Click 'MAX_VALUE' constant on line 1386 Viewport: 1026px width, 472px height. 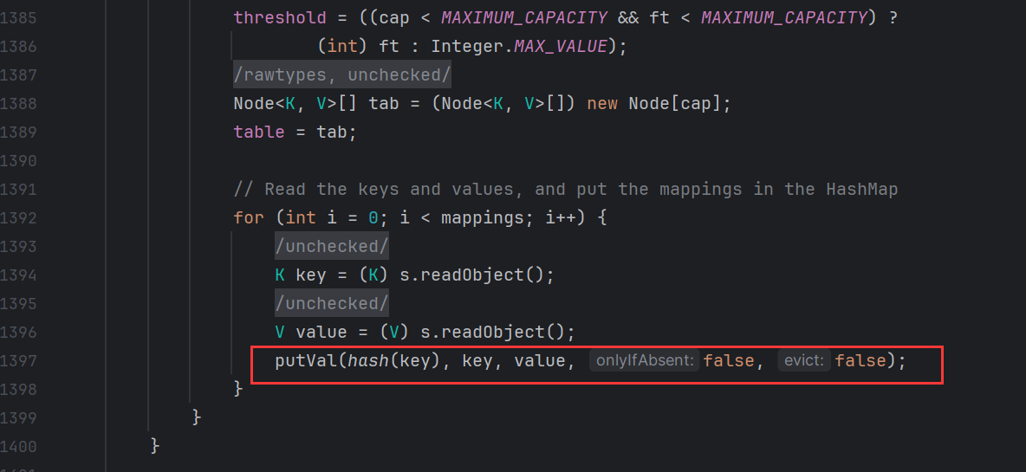561,47
